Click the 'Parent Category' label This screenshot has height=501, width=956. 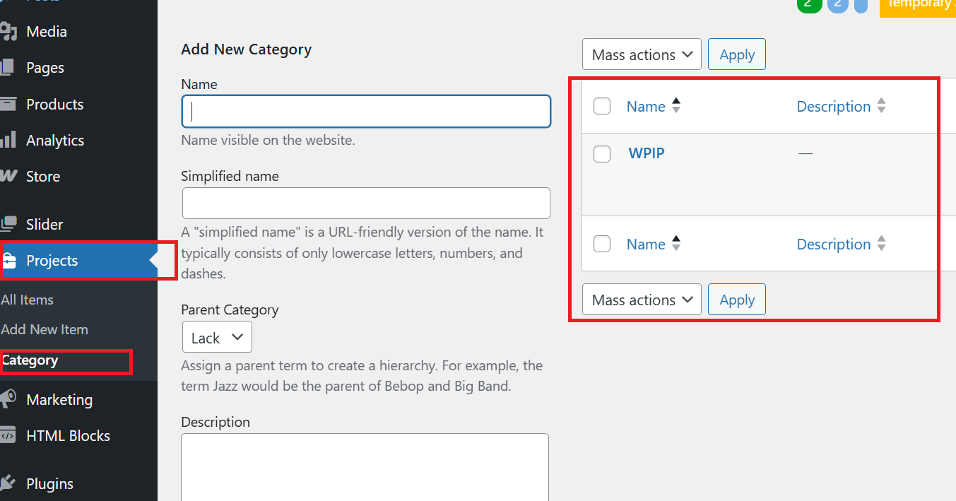point(230,310)
